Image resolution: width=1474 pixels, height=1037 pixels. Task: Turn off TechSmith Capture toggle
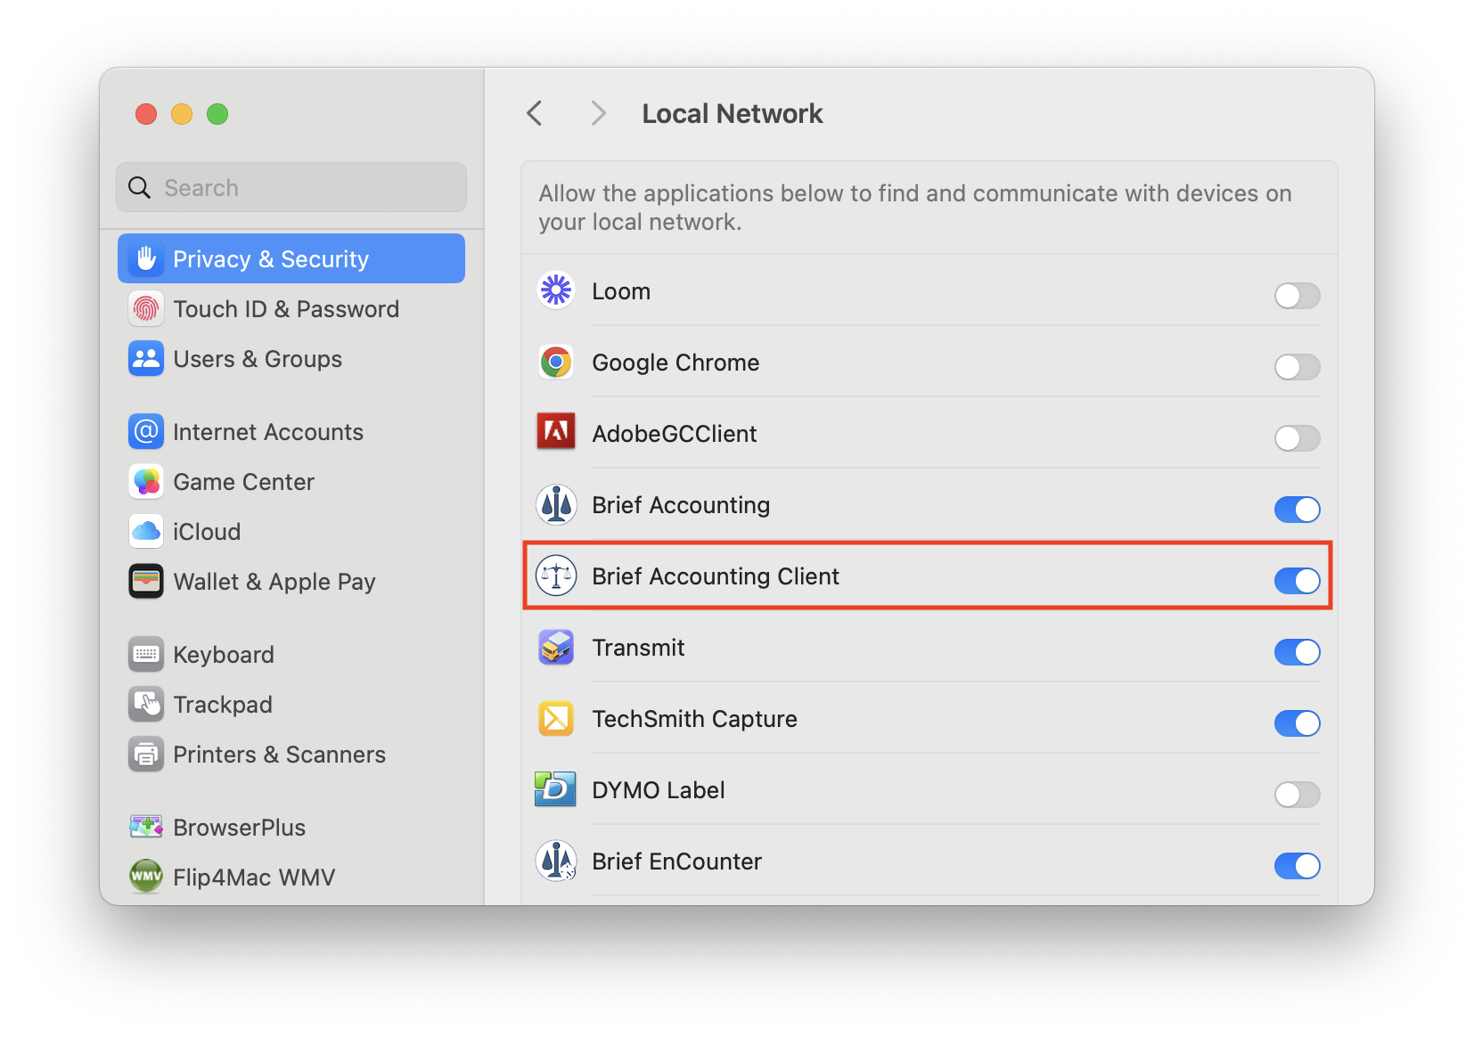1297,723
